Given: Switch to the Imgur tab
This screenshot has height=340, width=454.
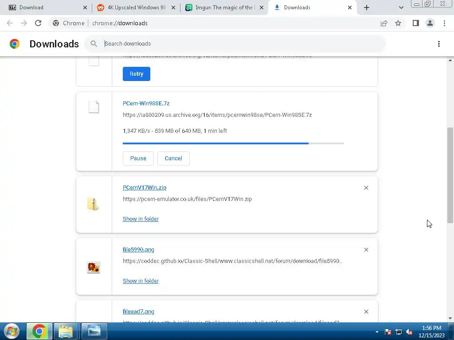Looking at the screenshot, I should (224, 8).
